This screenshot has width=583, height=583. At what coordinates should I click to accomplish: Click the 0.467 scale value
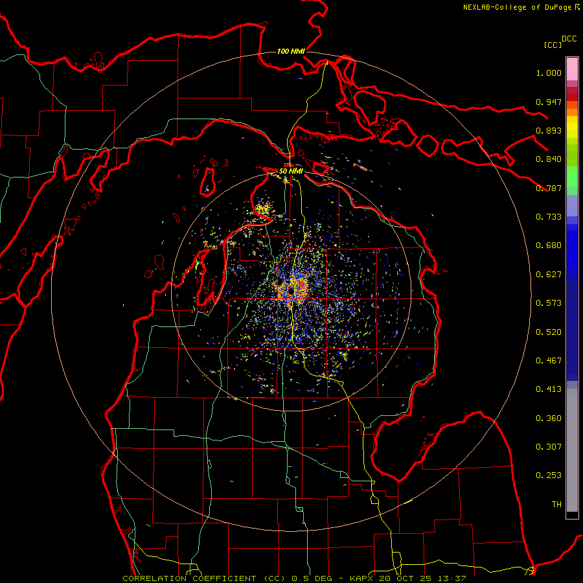click(x=549, y=361)
